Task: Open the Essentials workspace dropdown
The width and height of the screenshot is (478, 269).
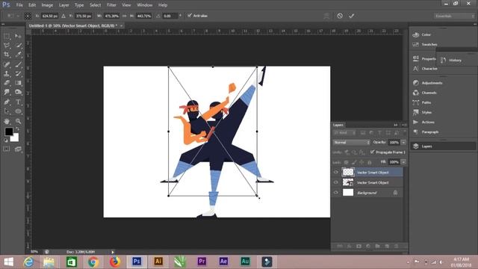Action: [x=454, y=16]
